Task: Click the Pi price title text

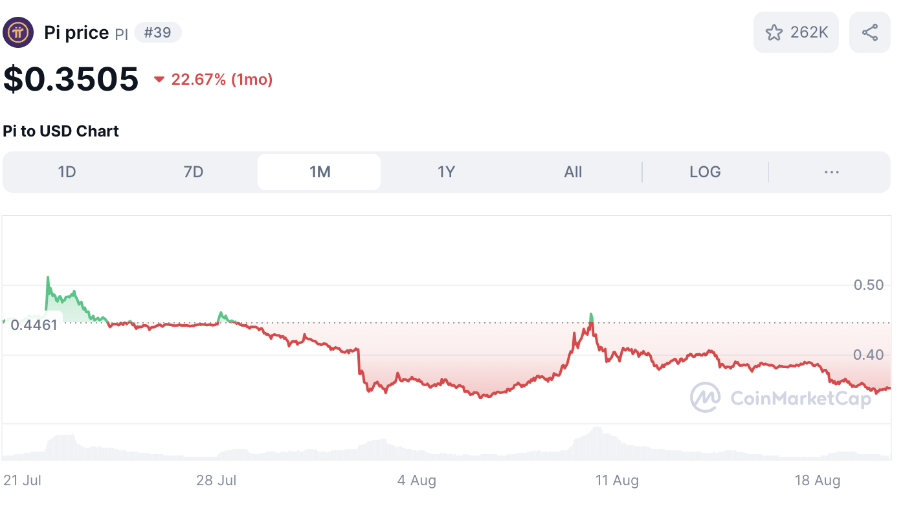Action: tap(76, 32)
